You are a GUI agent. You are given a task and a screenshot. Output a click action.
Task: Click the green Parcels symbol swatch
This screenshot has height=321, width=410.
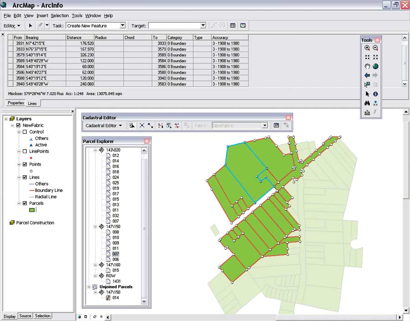pyautogui.click(x=32, y=210)
